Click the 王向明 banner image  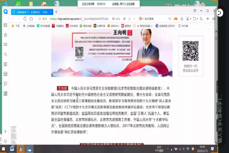[112, 53]
